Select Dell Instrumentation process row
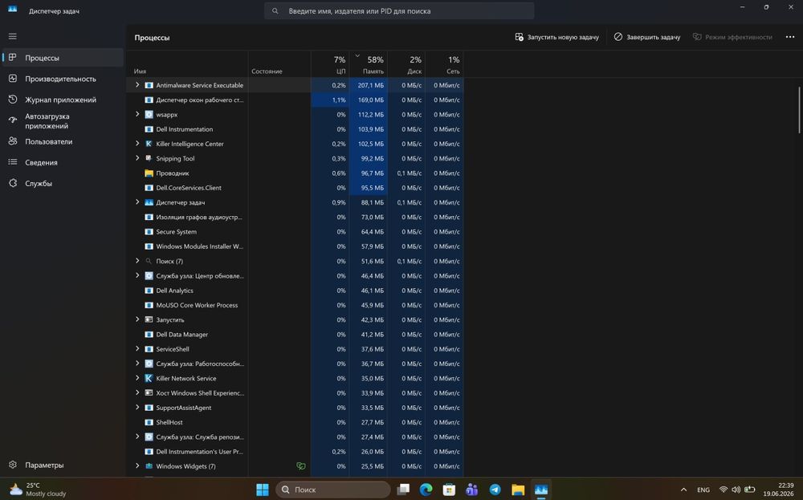This screenshot has height=500, width=803. pyautogui.click(x=295, y=129)
